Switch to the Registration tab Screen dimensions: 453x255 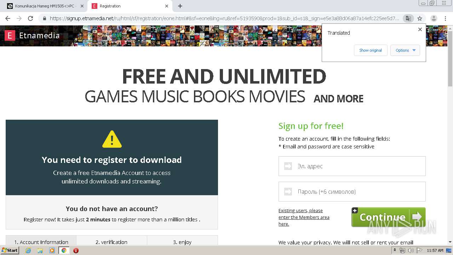click(130, 6)
